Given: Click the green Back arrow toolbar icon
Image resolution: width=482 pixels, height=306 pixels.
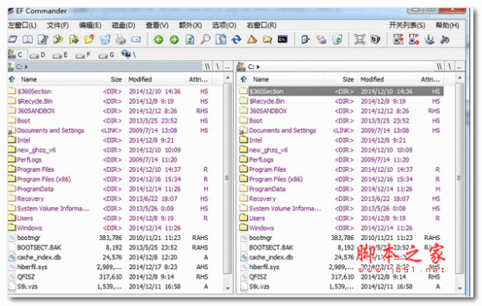Looking at the screenshot, I should [158, 39].
